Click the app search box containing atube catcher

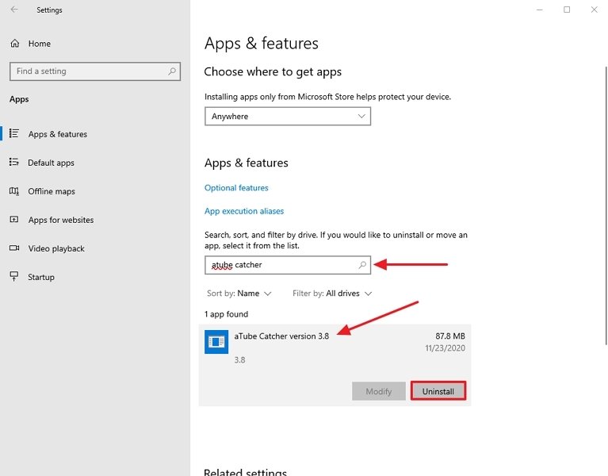click(x=287, y=265)
